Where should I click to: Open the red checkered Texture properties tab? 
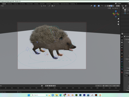pyautogui.click(x=122, y=72)
